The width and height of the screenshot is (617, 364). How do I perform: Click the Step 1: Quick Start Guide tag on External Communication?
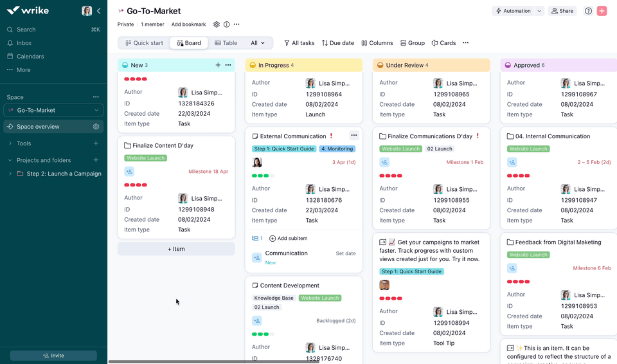pos(283,149)
